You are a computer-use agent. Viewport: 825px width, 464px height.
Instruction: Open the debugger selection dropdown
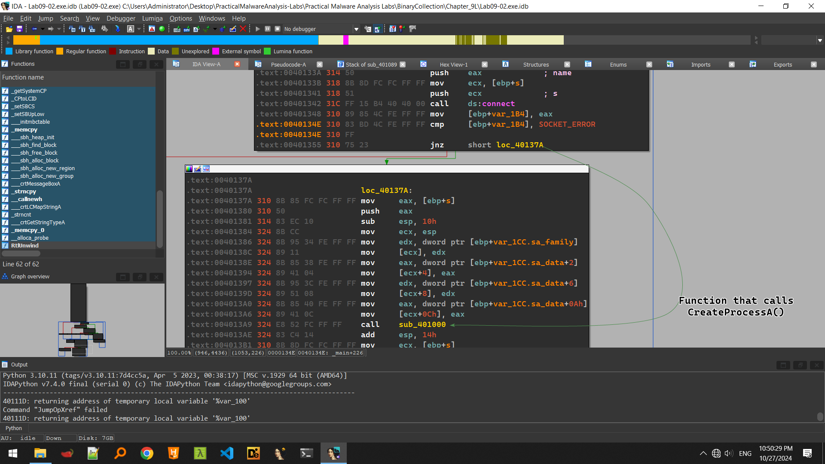click(356, 29)
